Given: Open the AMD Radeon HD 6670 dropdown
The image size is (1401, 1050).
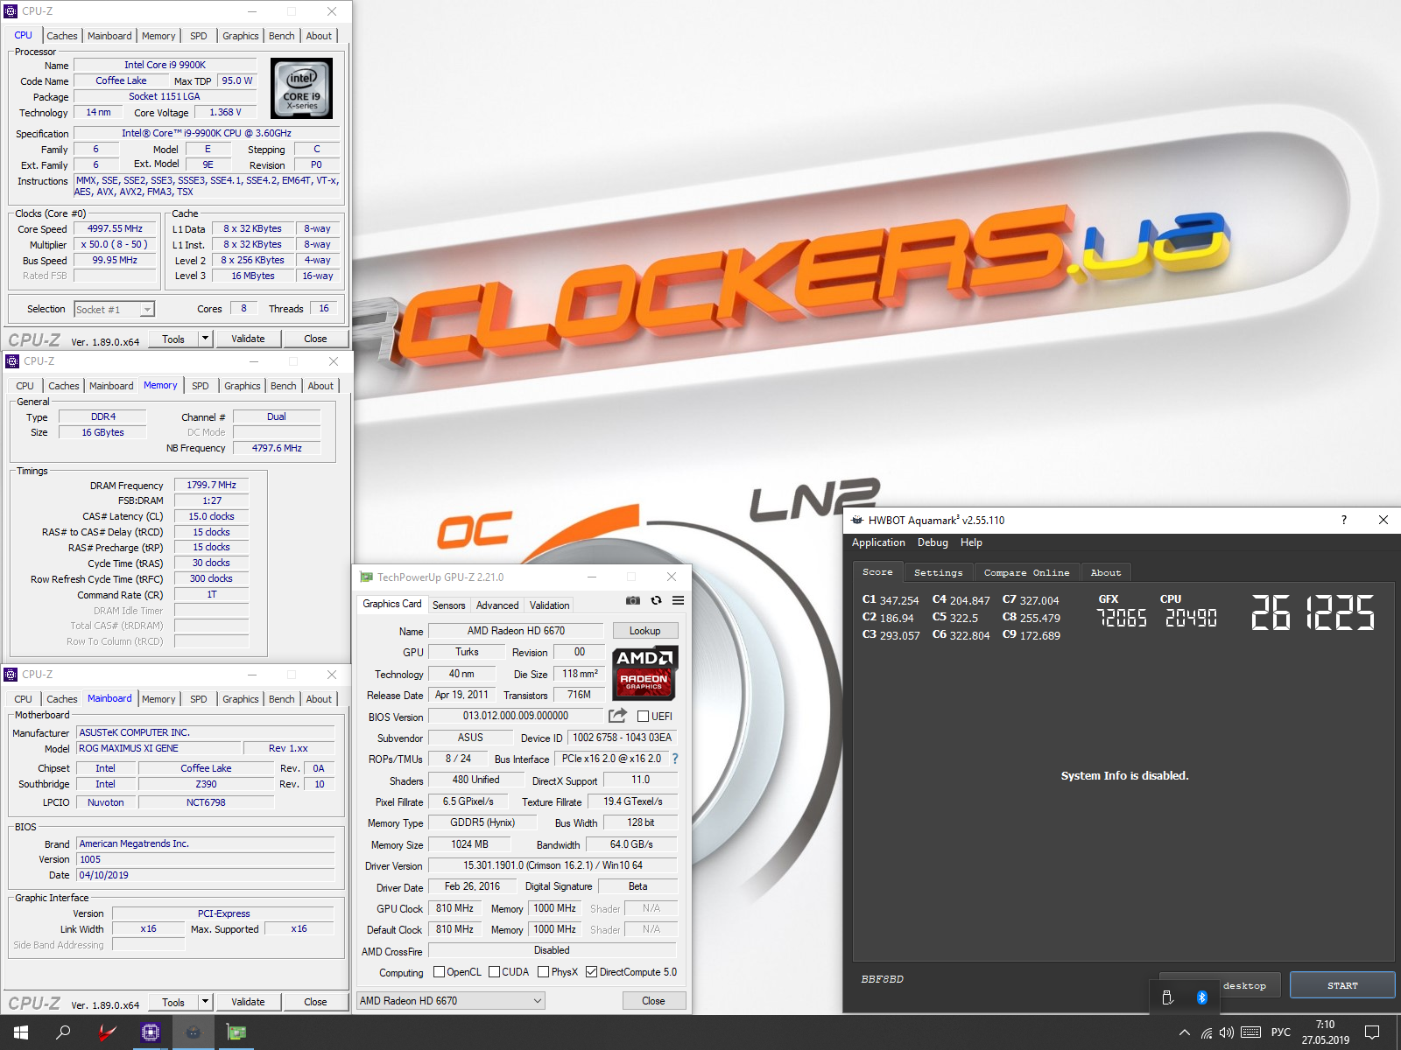Looking at the screenshot, I should click(x=451, y=1001).
